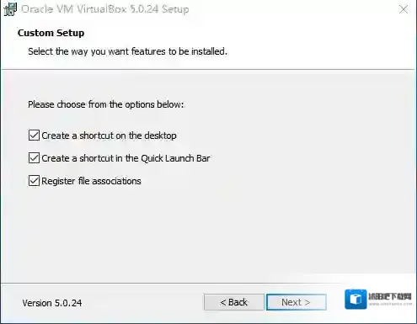Viewport: 417px width, 324px height.
Task: Click the empty gray area below the checkboxes
Action: (x=208, y=233)
